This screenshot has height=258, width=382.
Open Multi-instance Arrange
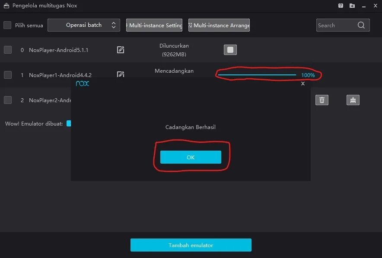coord(219,25)
